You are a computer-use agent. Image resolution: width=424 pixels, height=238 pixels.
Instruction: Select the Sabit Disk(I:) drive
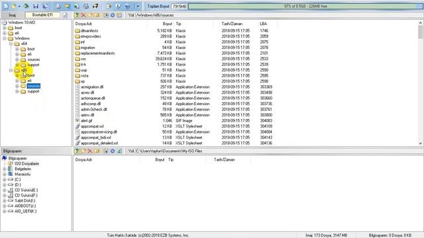[25, 201]
